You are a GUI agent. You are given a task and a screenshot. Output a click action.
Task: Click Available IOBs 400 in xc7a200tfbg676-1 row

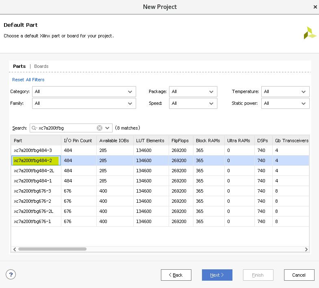(x=103, y=221)
